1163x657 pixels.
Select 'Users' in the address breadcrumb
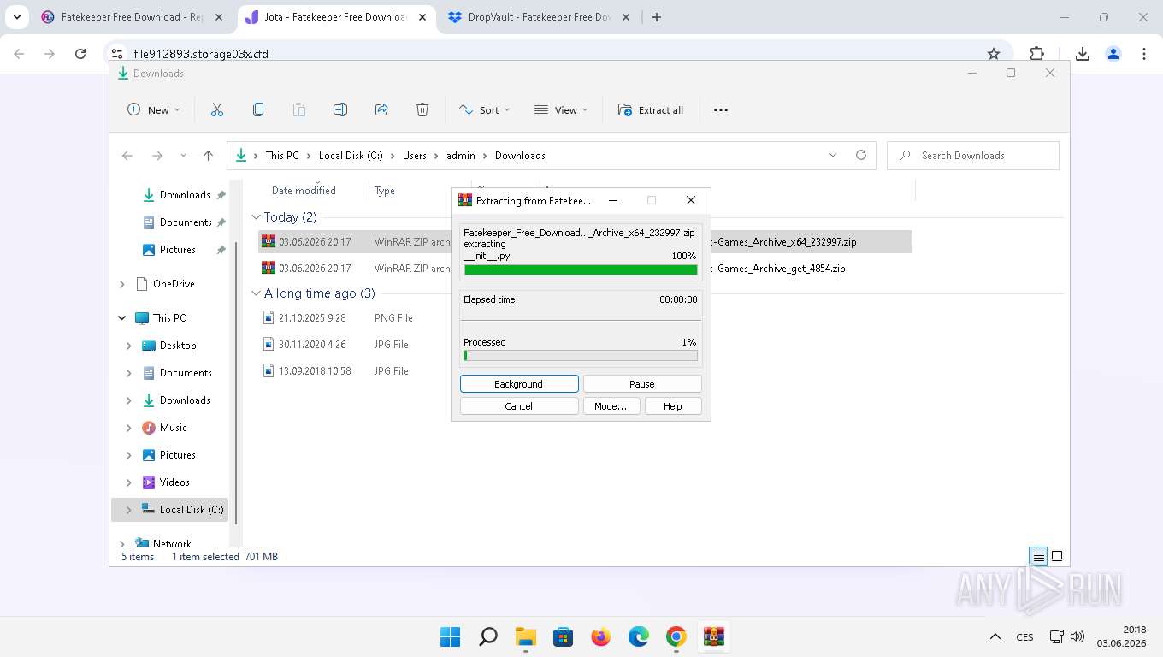pyautogui.click(x=415, y=155)
